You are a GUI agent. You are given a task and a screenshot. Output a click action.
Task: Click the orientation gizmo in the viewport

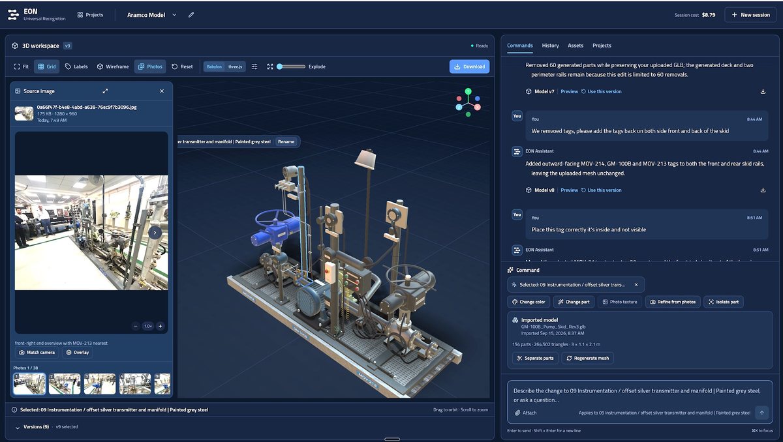coord(468,102)
